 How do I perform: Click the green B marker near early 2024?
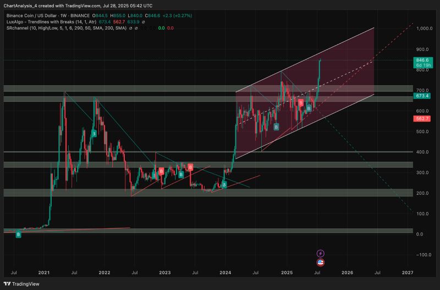coord(224,185)
